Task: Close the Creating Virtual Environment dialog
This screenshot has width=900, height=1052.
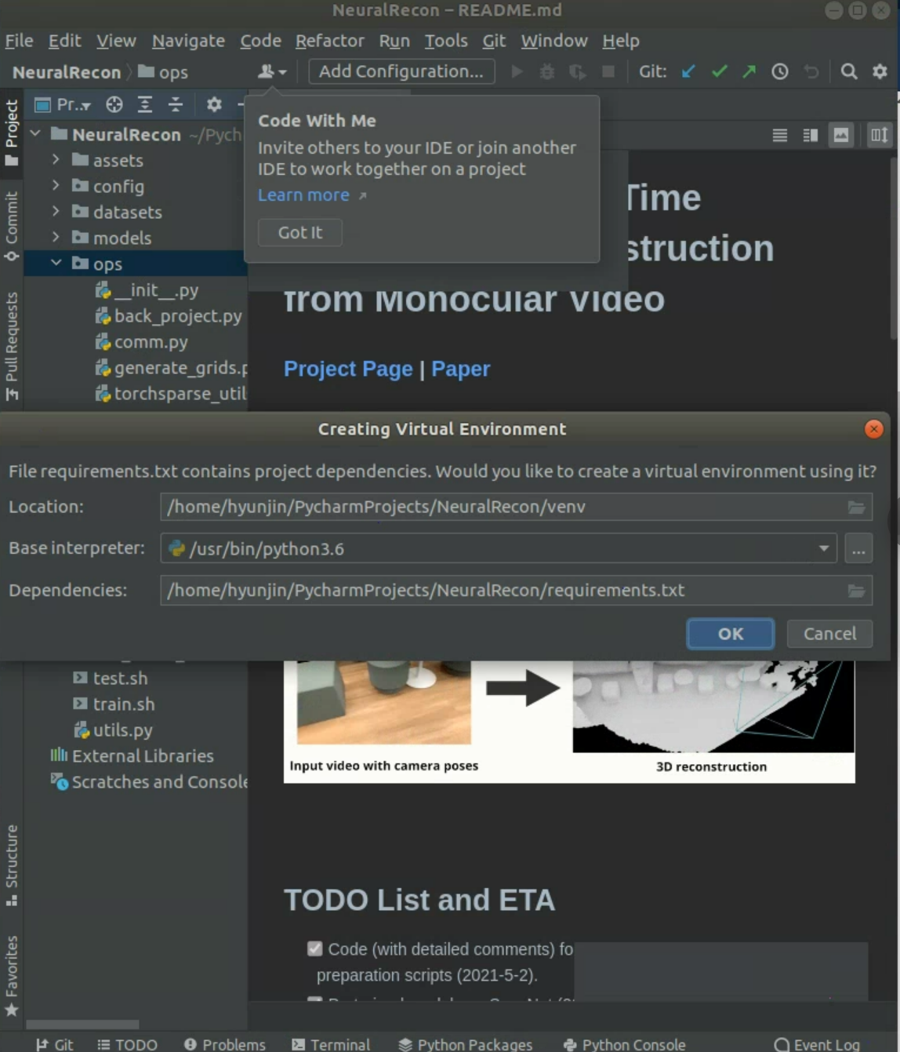Action: click(x=873, y=428)
